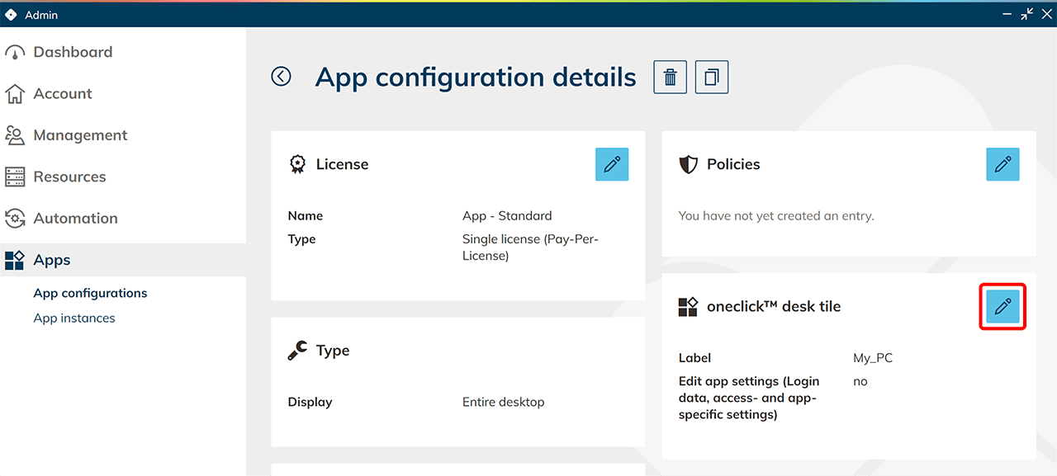This screenshot has height=476, width=1057.
Task: Duplicate the app configuration via copy icon
Action: pos(712,78)
